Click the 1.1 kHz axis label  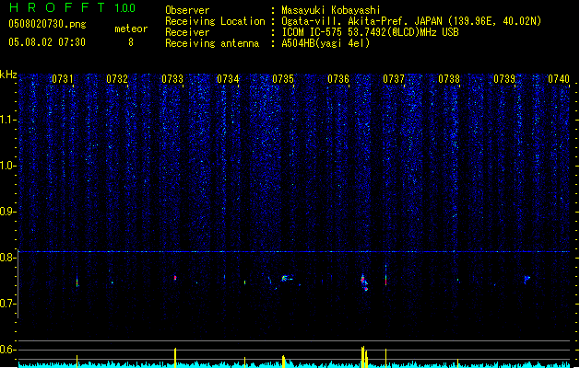tap(7, 120)
